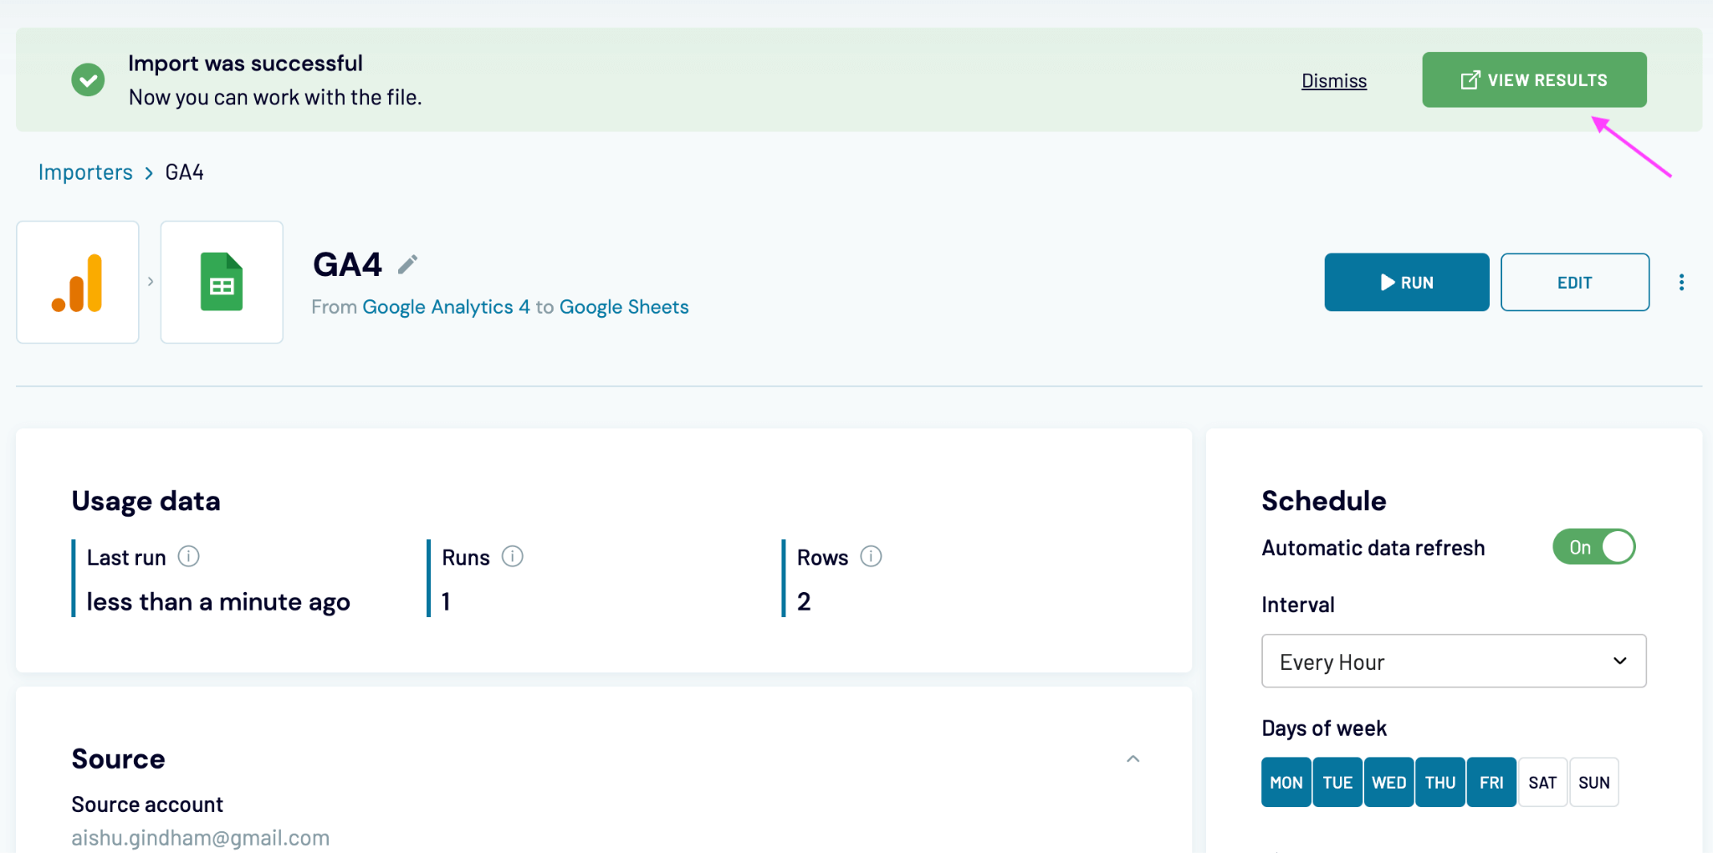
Task: Turn off Automatic data refresh
Action: pyautogui.click(x=1593, y=546)
